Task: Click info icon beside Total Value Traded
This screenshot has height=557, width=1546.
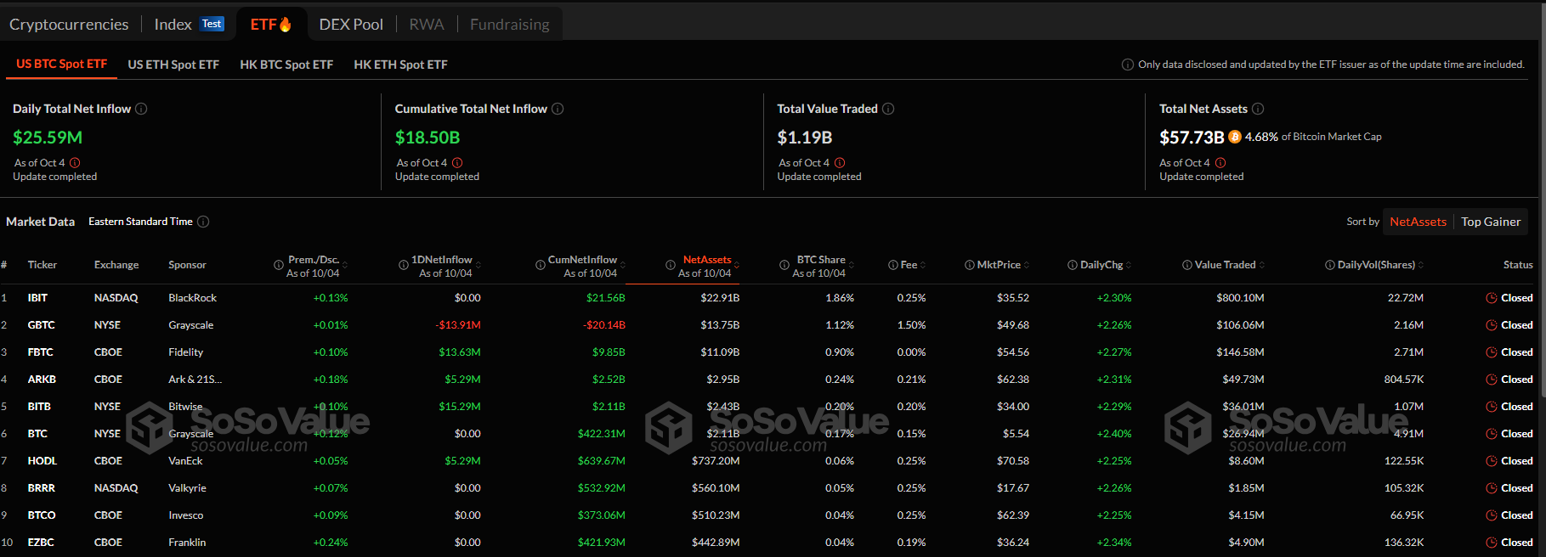Action: [888, 109]
